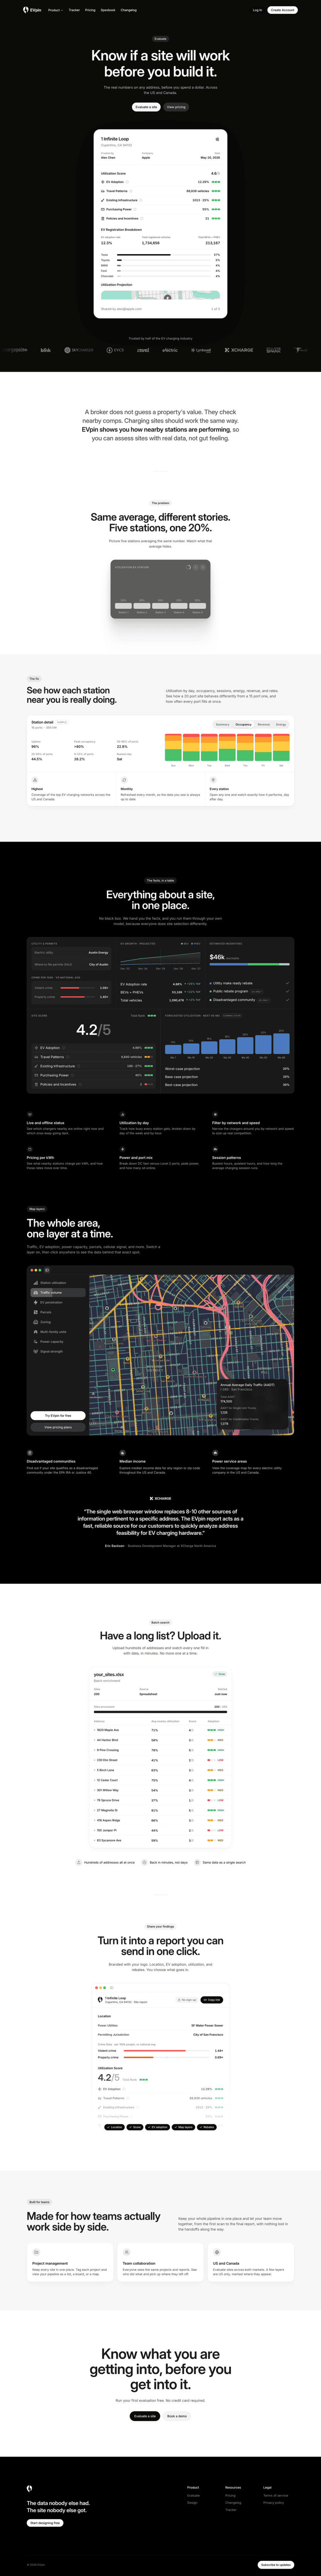This screenshot has width=321, height=2576.
Task: Click the 63 Sycamore Ave row in batch results
Action: point(160,1840)
